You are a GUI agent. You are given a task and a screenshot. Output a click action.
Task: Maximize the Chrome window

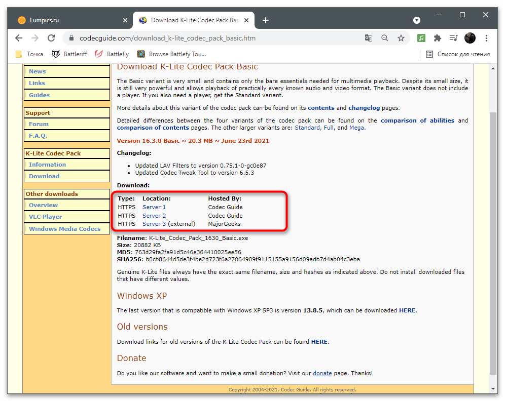pos(462,15)
